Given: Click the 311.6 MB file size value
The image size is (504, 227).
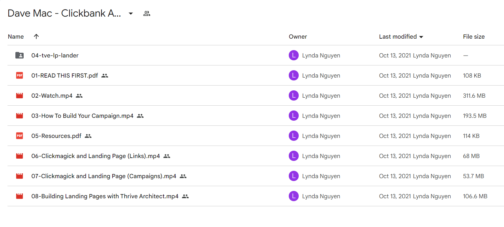Looking at the screenshot, I should point(474,96).
